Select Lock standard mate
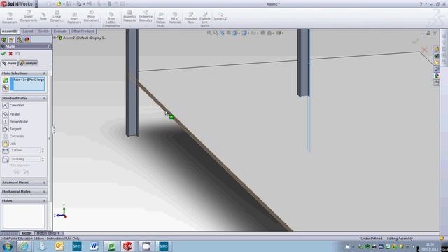Viewport: 448px width, 252px height. tap(9, 143)
